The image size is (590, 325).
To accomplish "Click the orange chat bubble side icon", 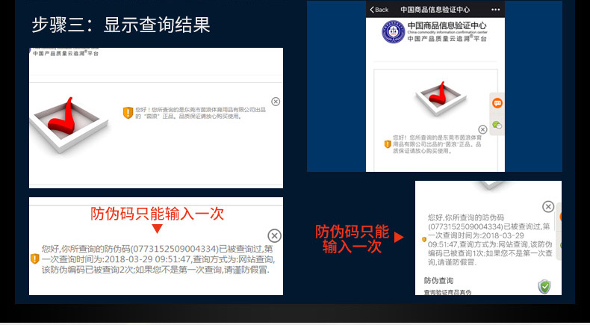I will click(x=497, y=103).
